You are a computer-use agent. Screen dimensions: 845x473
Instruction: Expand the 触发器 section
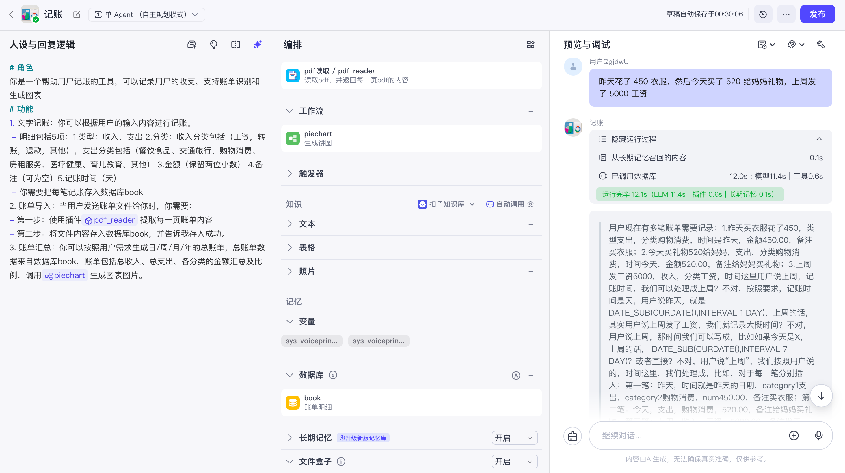pos(289,174)
